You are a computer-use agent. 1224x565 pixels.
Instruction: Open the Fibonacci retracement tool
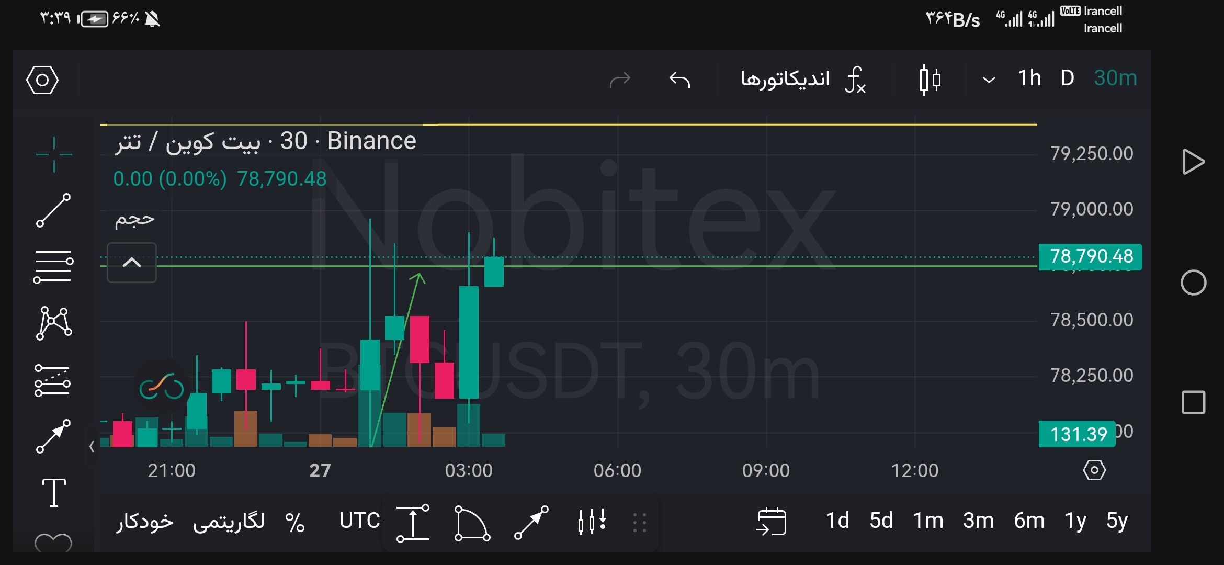coord(53,266)
